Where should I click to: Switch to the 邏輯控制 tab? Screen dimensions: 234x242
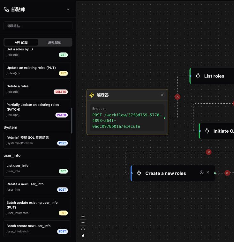pos(55,42)
